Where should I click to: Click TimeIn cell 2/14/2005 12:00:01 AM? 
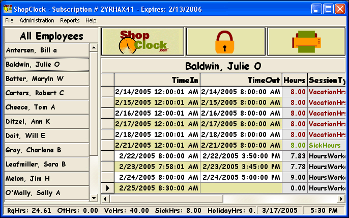pos(157,92)
